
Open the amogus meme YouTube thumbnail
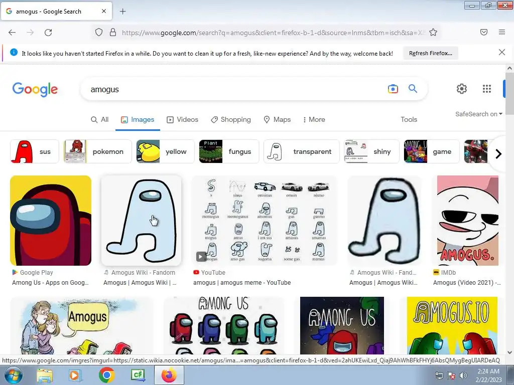click(x=264, y=221)
